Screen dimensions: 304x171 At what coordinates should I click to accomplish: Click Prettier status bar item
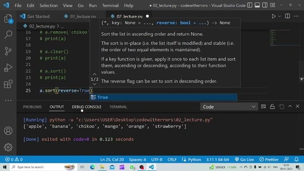pos(269,160)
